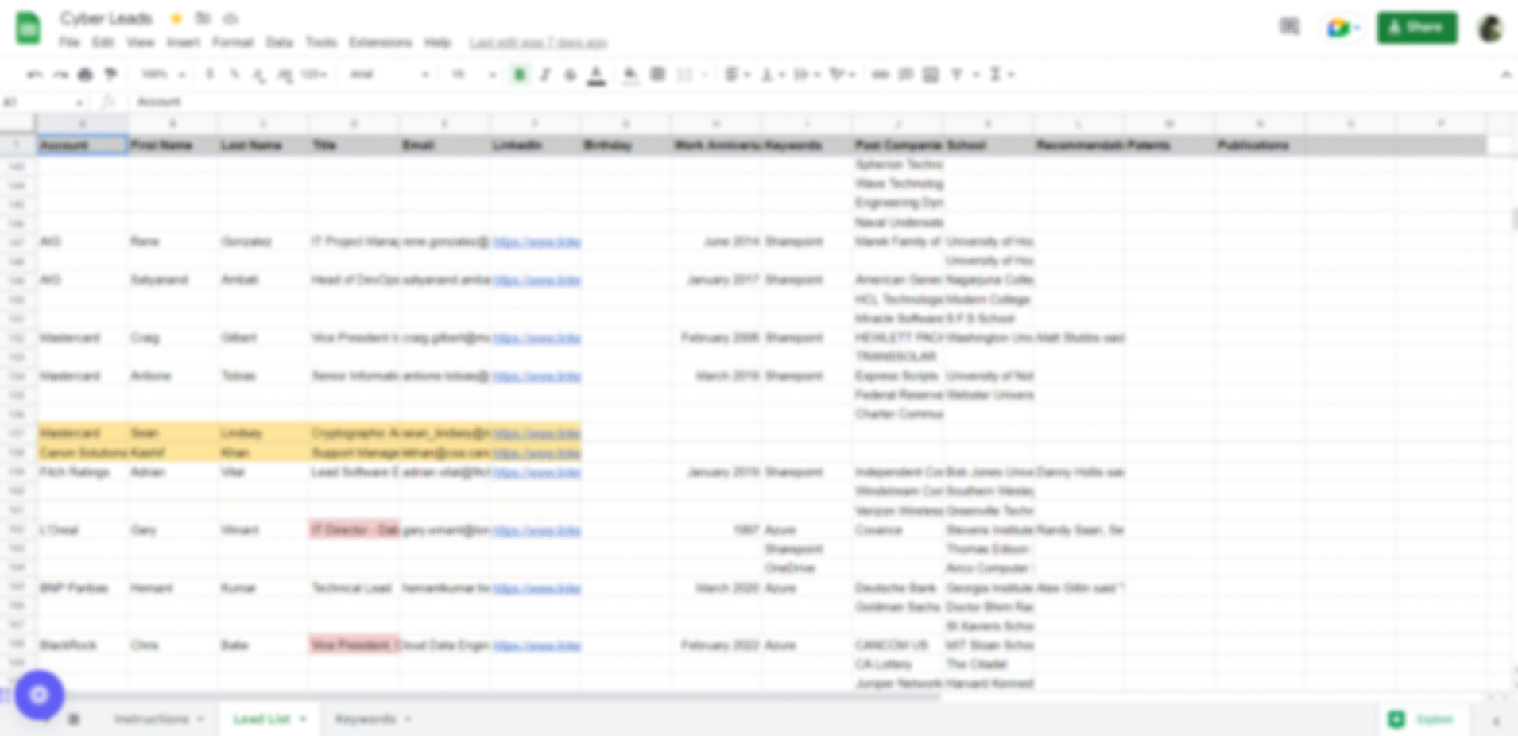Toggle italic formatting
This screenshot has height=736, width=1518.
click(x=545, y=75)
